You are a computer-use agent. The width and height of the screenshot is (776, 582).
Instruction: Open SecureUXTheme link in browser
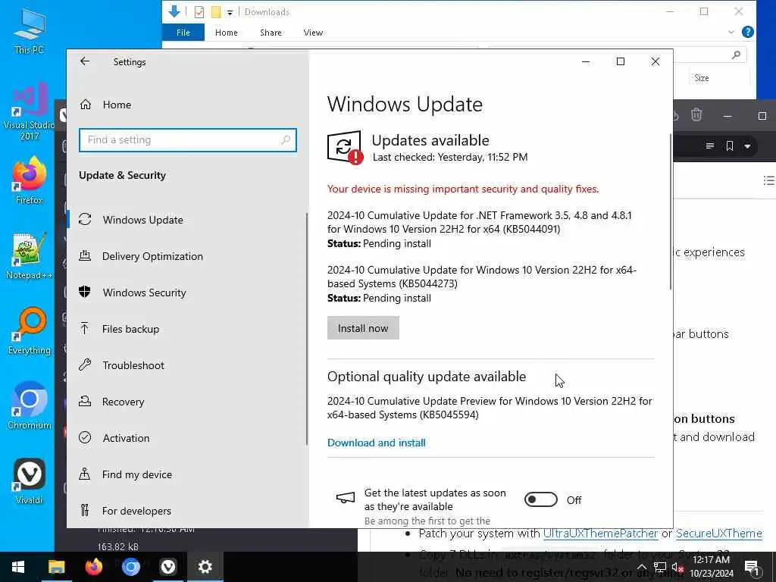point(718,533)
